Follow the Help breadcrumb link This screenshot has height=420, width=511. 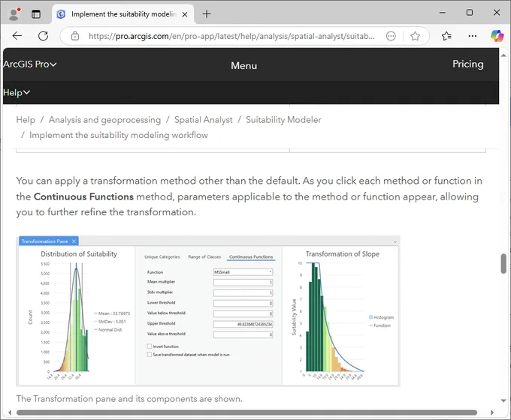pyautogui.click(x=26, y=120)
